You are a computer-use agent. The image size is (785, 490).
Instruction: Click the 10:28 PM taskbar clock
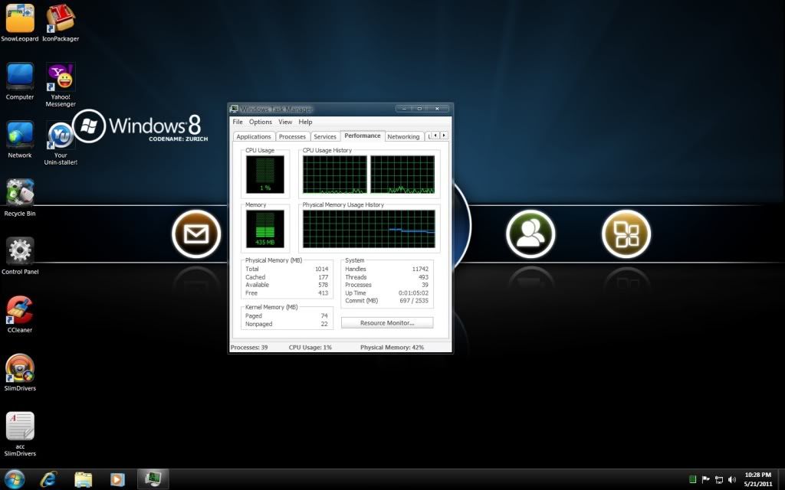click(x=757, y=479)
